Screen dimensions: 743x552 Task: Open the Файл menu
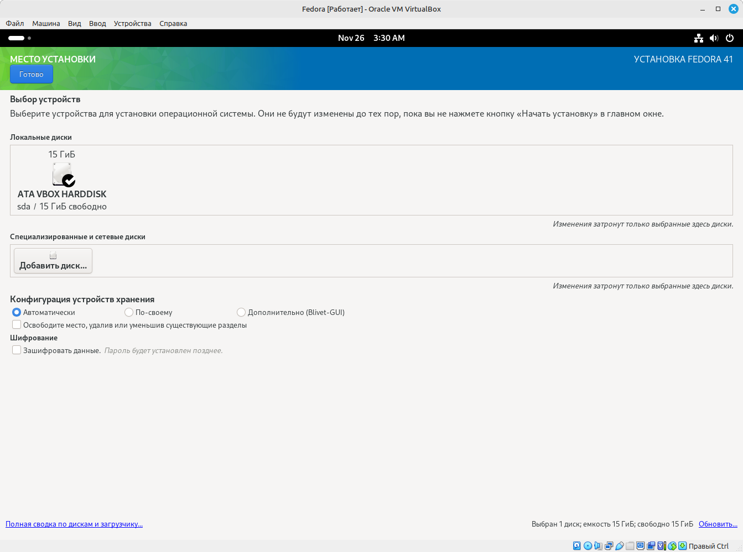pyautogui.click(x=15, y=23)
